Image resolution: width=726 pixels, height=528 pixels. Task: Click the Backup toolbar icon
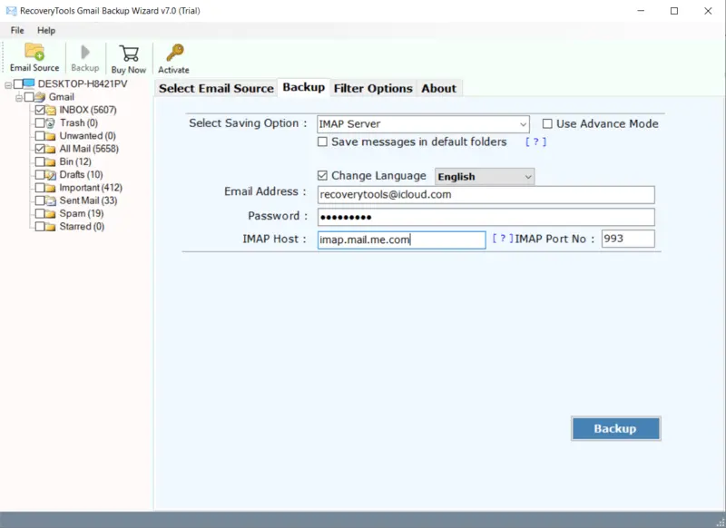tap(85, 54)
